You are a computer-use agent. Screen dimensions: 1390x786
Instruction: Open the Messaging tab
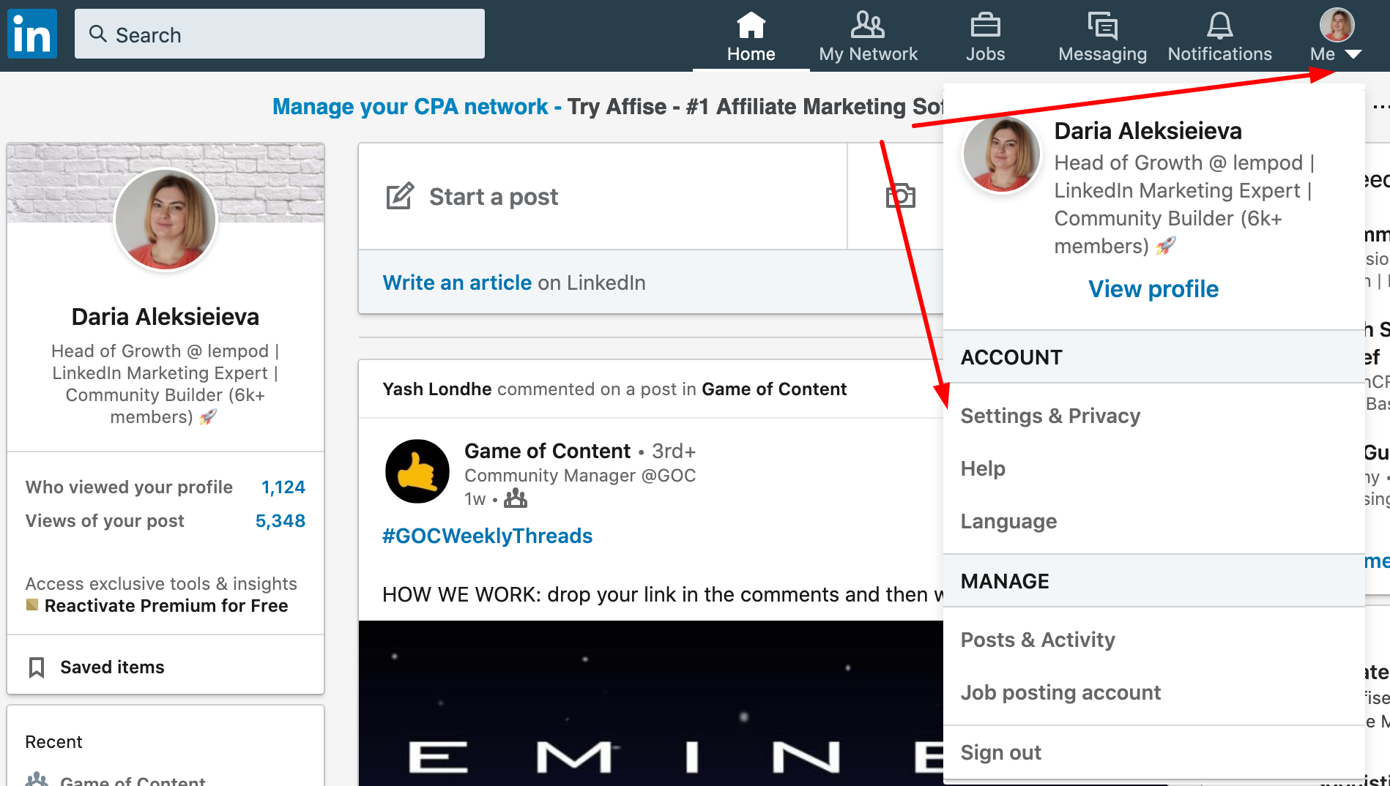(x=1102, y=37)
